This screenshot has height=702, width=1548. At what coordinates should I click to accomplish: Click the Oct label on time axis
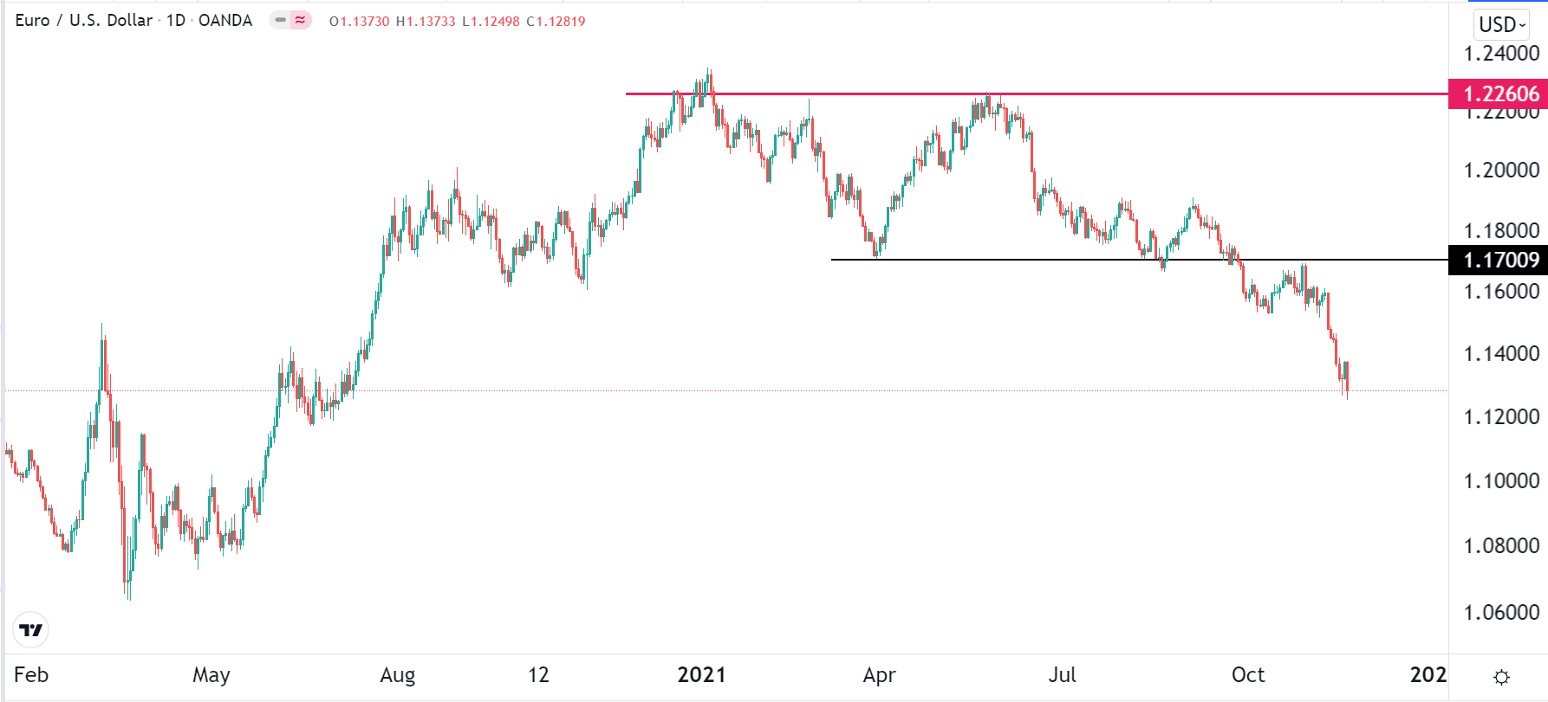1248,675
